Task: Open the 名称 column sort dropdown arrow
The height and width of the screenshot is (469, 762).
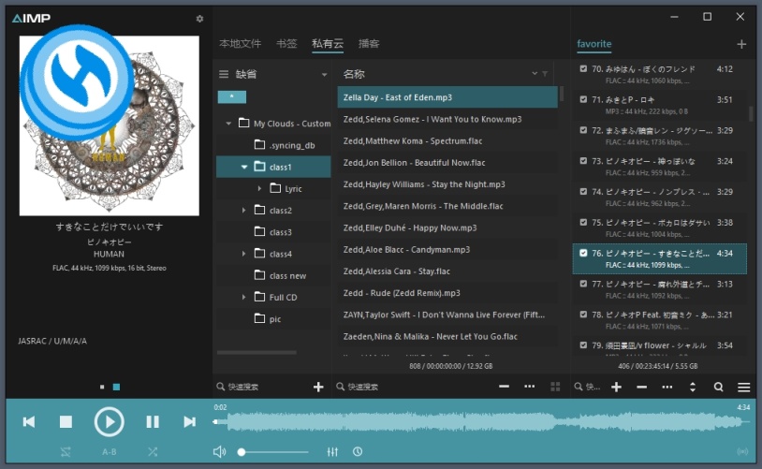Action: click(x=535, y=73)
